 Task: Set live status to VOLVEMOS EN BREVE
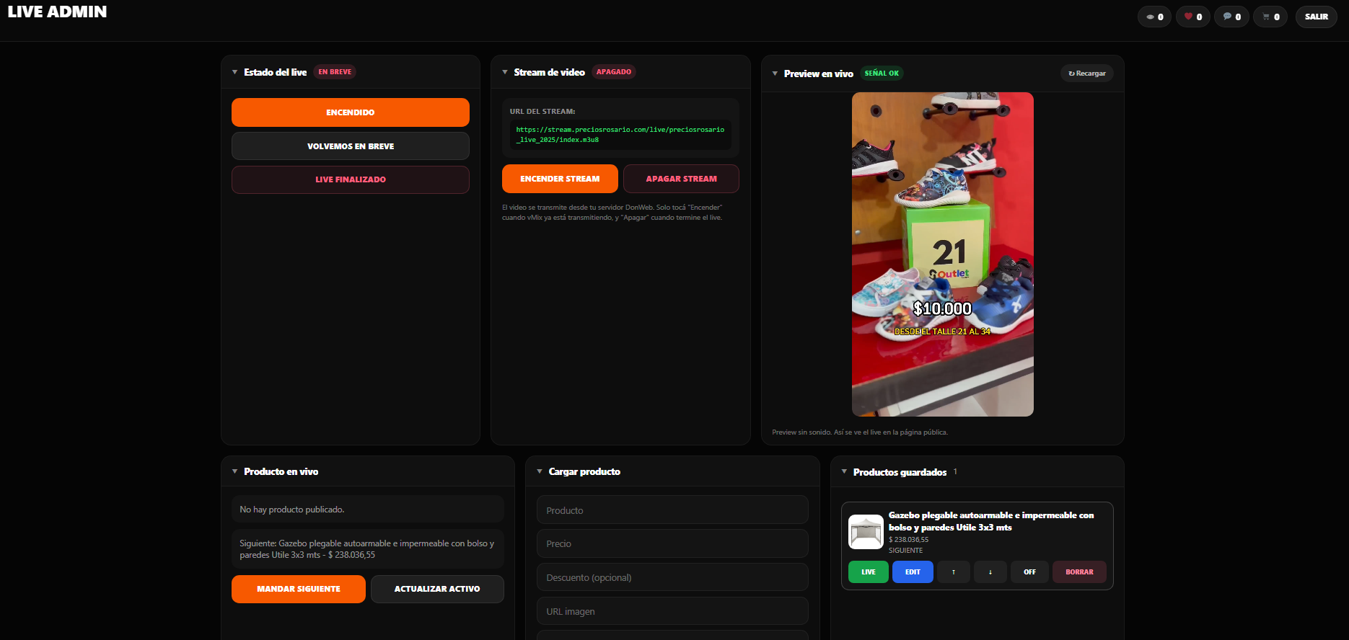tap(351, 146)
